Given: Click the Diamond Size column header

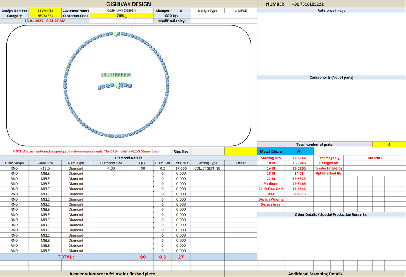Looking at the screenshot, I should point(111,163).
